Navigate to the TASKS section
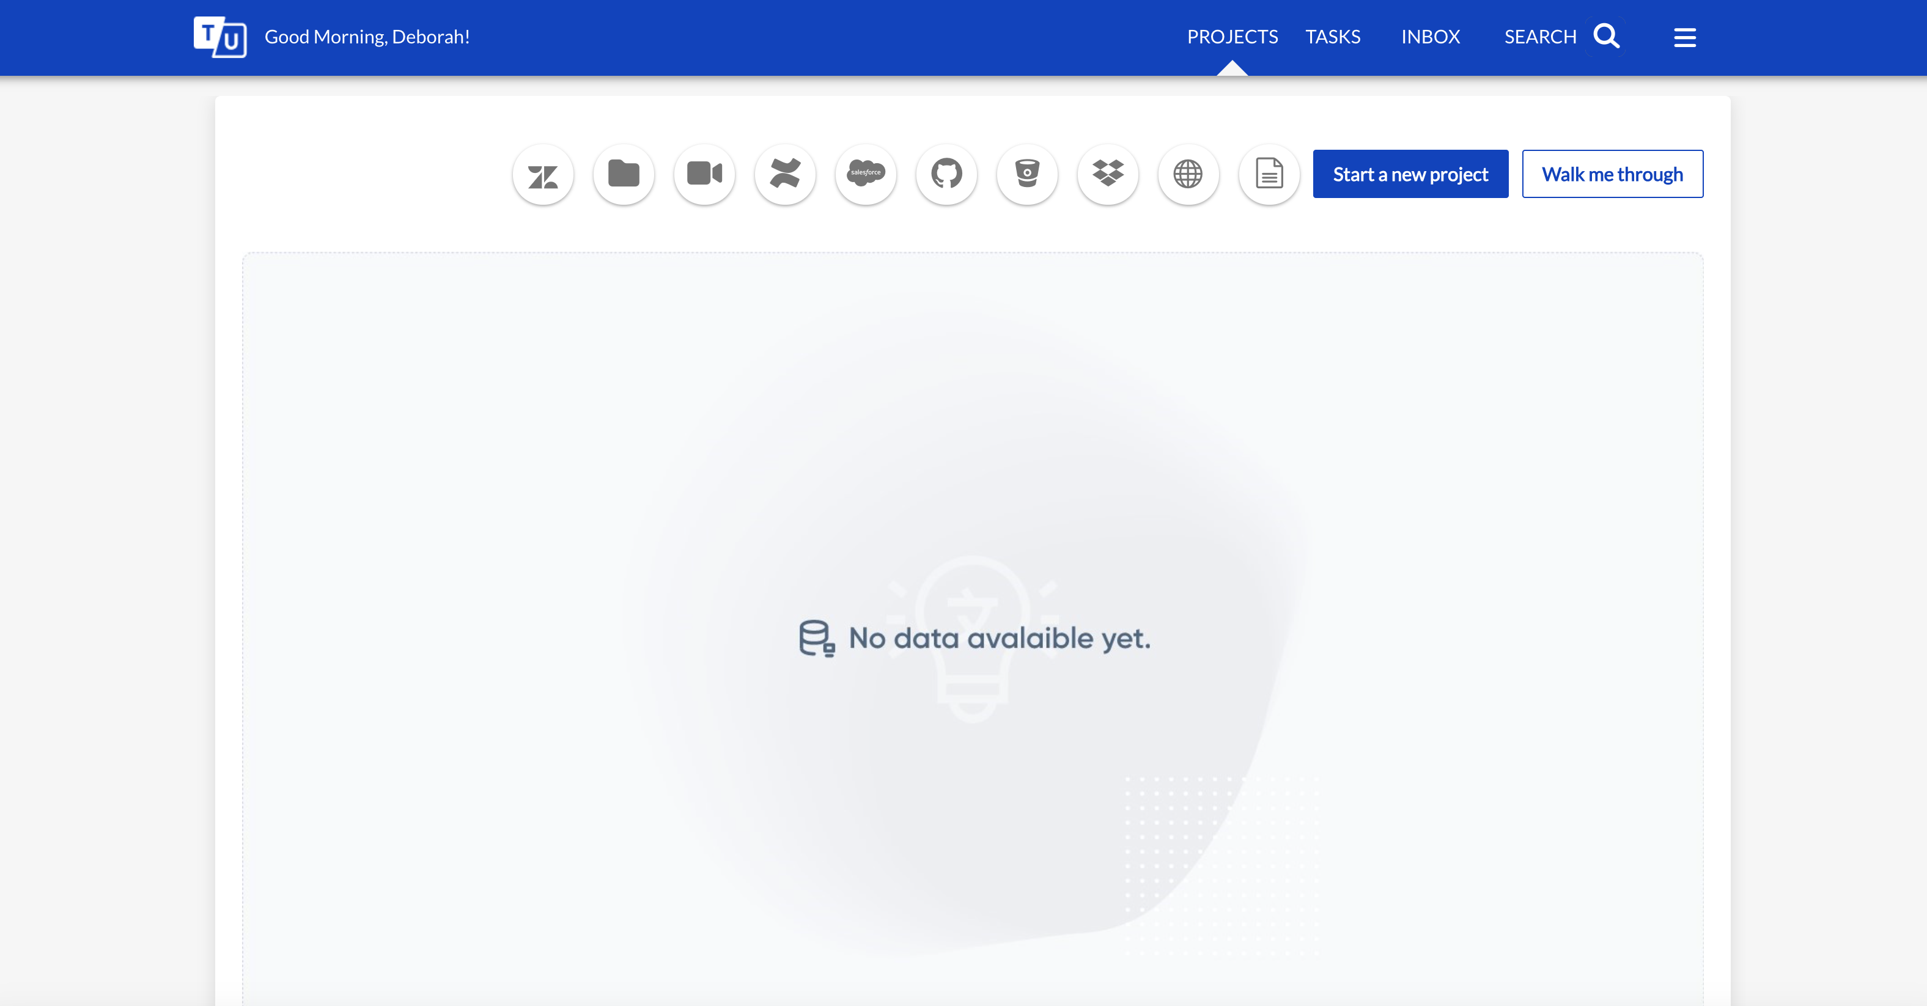The height and width of the screenshot is (1006, 1927). coord(1333,35)
